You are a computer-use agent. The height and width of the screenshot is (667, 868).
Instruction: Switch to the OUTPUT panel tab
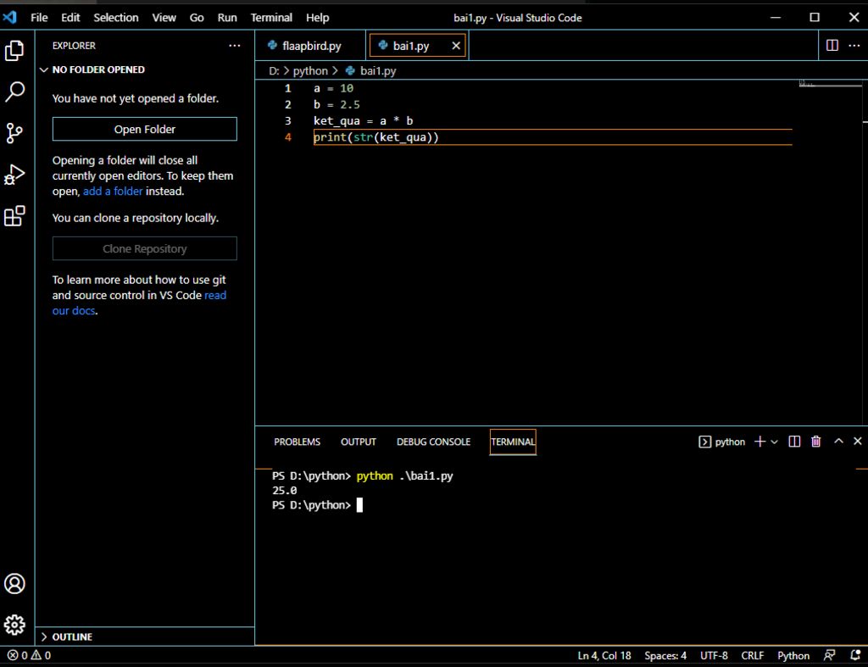click(359, 442)
